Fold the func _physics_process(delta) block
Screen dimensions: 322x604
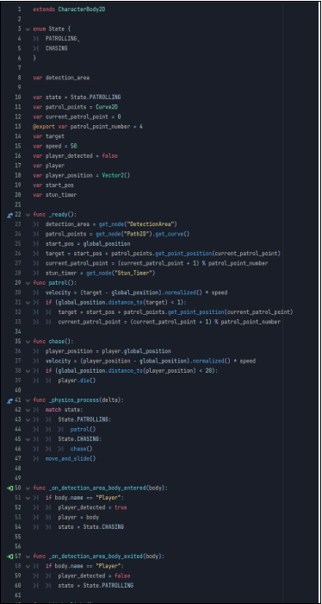click(x=28, y=400)
